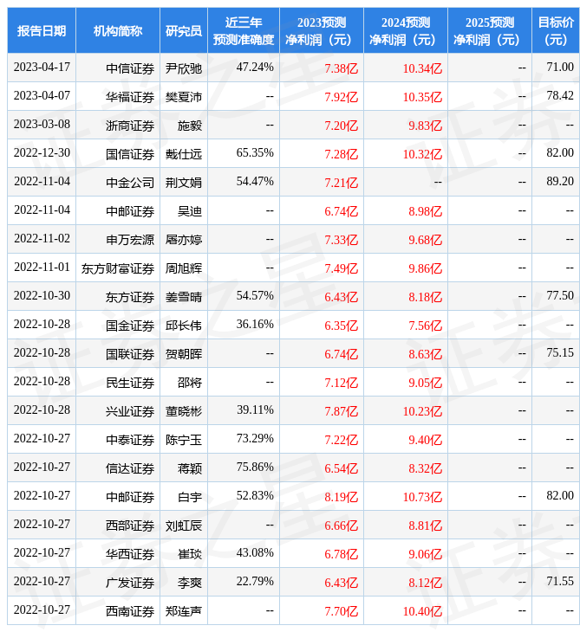Click analyst name 白宇
The height and width of the screenshot is (632, 580).
190,498
